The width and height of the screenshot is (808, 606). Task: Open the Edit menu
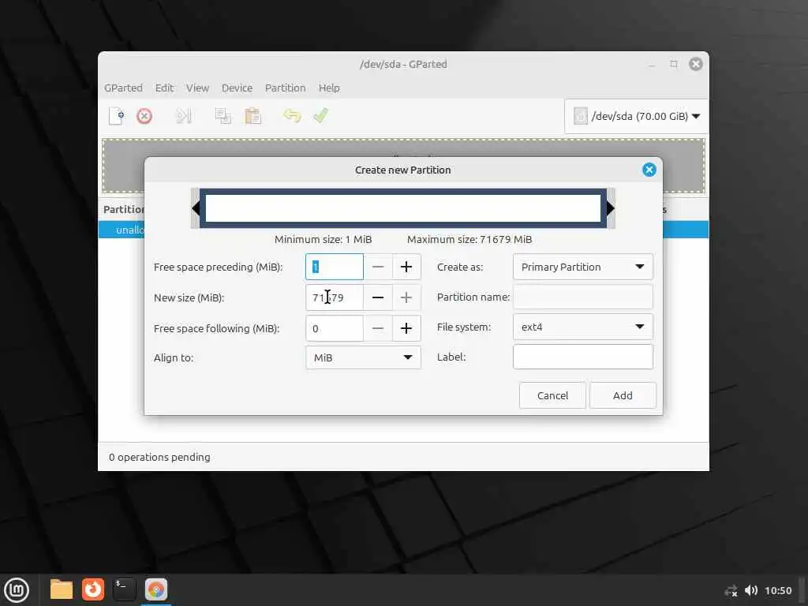pyautogui.click(x=164, y=88)
